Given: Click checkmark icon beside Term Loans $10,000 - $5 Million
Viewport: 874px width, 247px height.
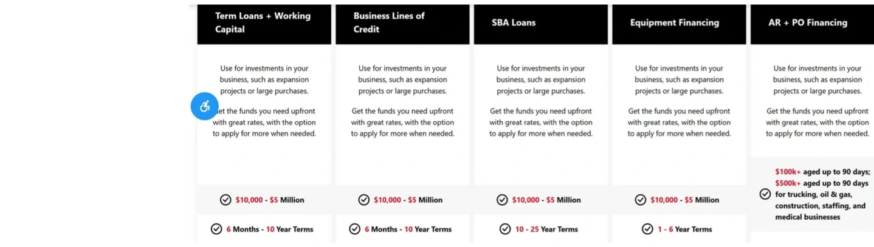Looking at the screenshot, I should 225,200.
